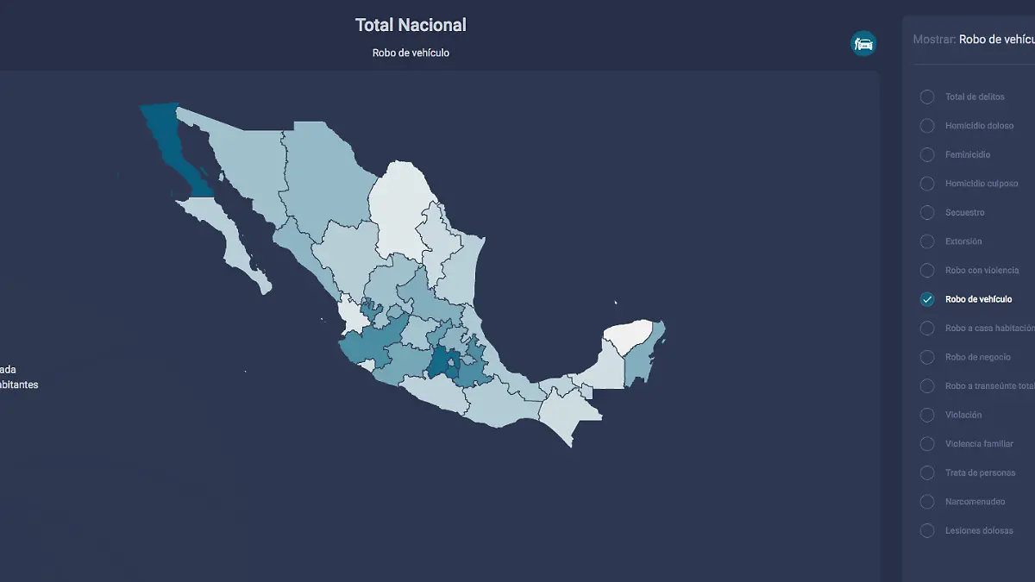Select Feminicidio in the crime list
Screen dimensions: 1035x582
[x=927, y=155]
